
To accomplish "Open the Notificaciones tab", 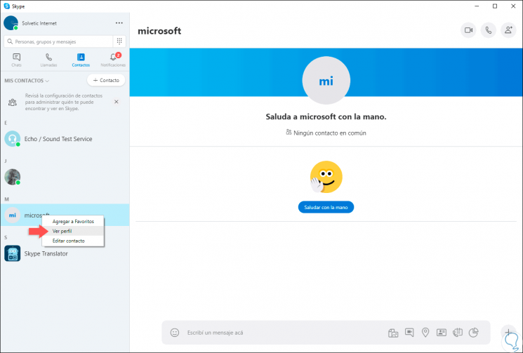I will coord(113,60).
